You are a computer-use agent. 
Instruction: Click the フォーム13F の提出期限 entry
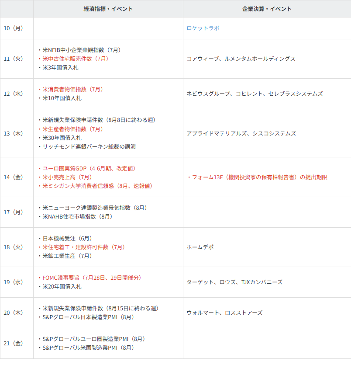[x=257, y=177]
